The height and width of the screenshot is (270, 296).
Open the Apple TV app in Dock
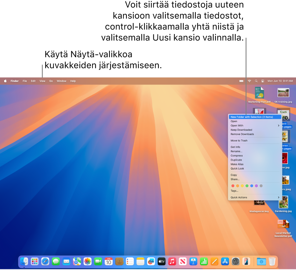[x=162, y=261]
